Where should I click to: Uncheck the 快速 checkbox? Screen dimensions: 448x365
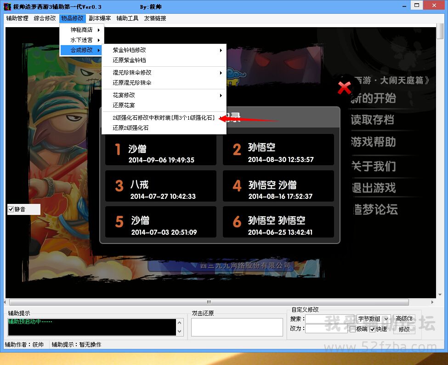[373, 329]
